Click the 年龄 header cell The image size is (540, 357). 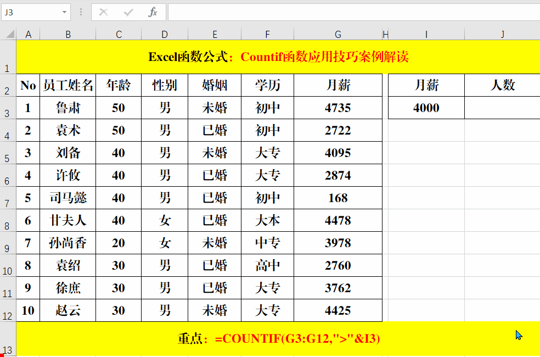pyautogui.click(x=119, y=85)
